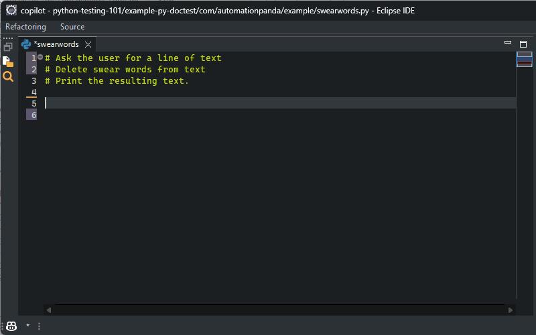Minimize the editor area
The image size is (536, 335).
[x=507, y=43]
